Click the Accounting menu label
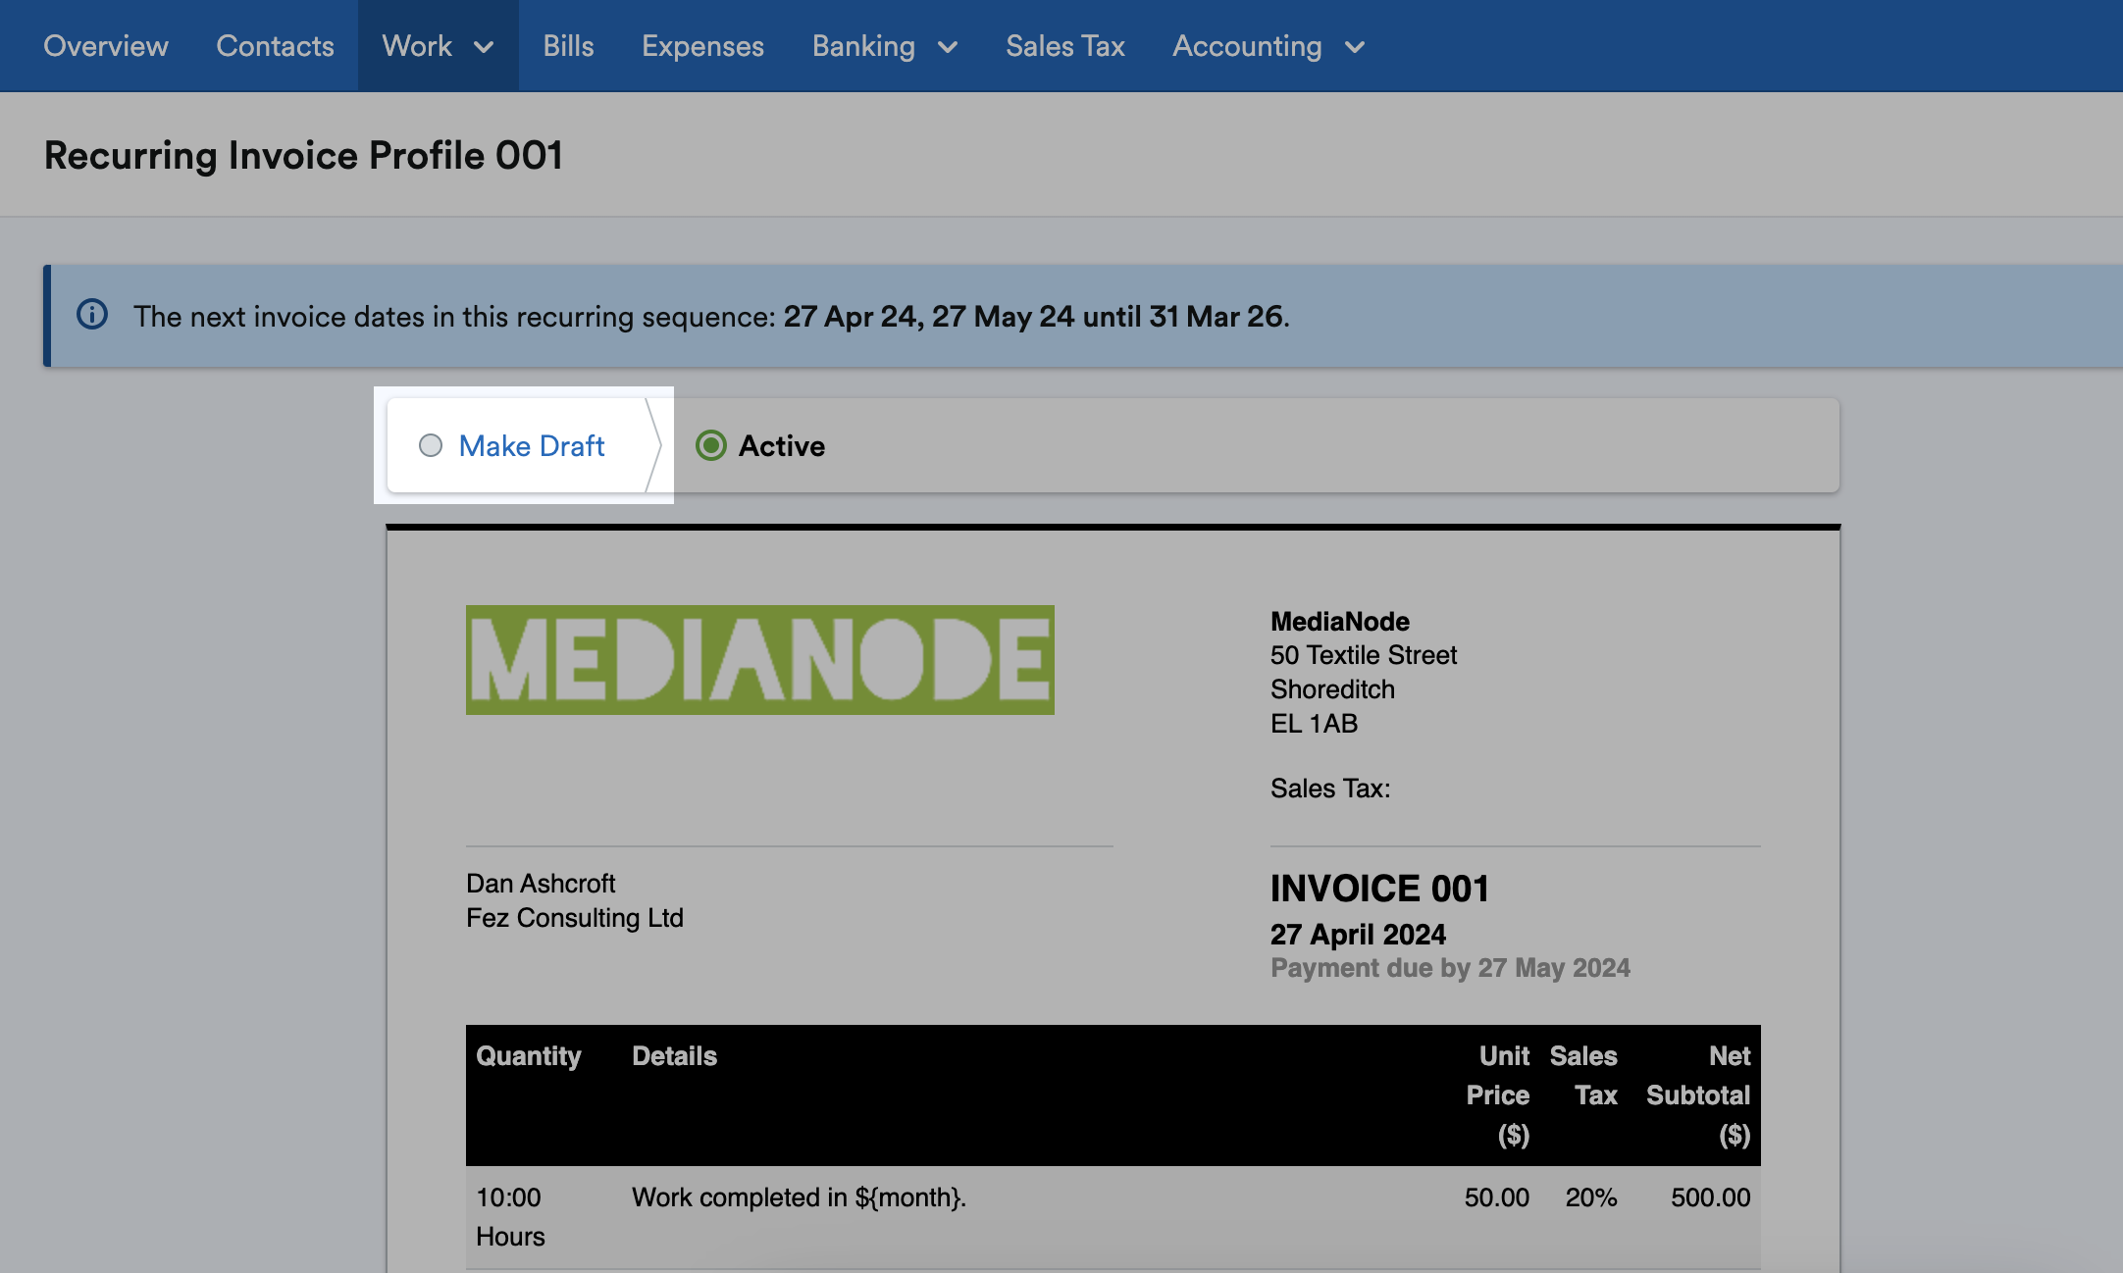 pyautogui.click(x=1247, y=46)
